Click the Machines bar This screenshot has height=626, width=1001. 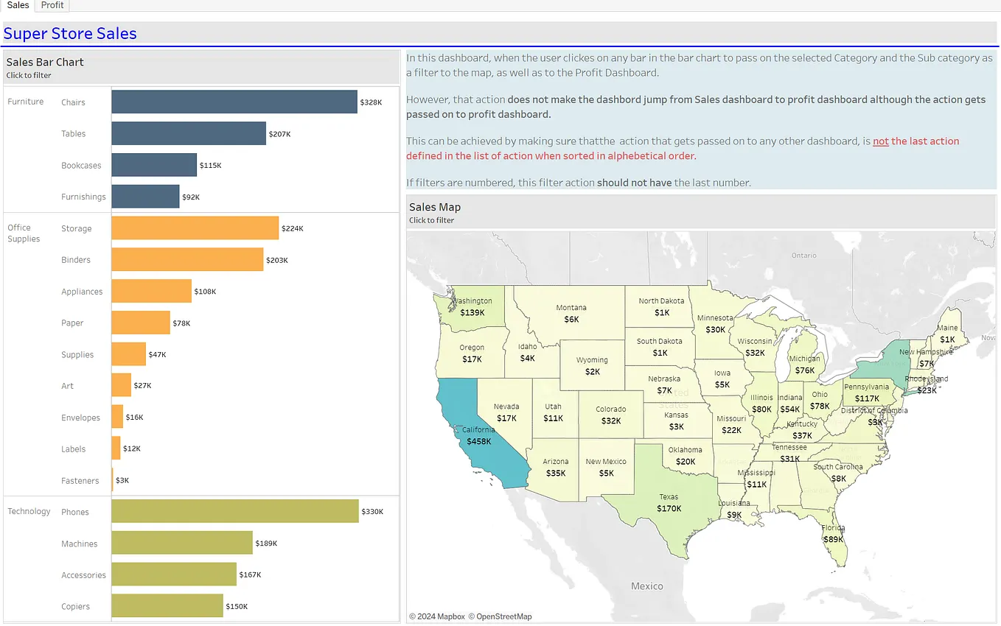click(x=182, y=543)
